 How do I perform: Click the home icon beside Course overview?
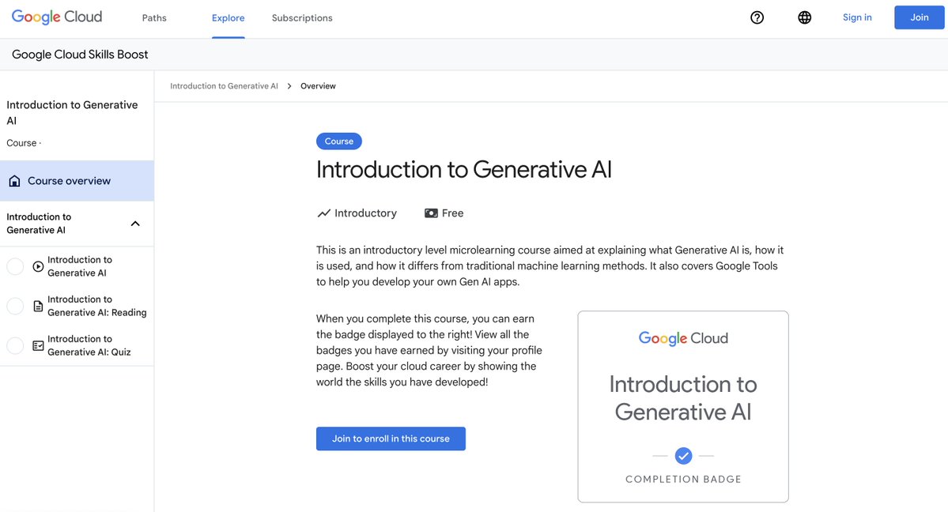(x=14, y=181)
